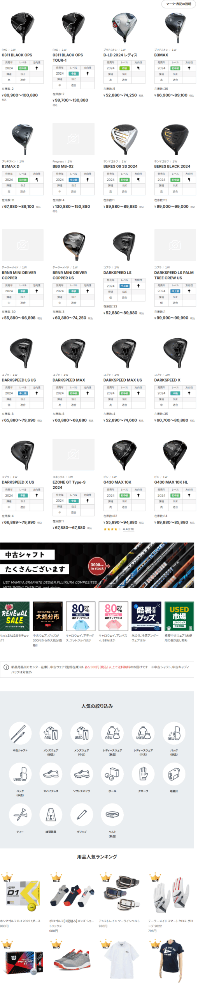Open the 中古シャフト filter icon
This screenshot has height=1000, width=198.
pos(20,733)
